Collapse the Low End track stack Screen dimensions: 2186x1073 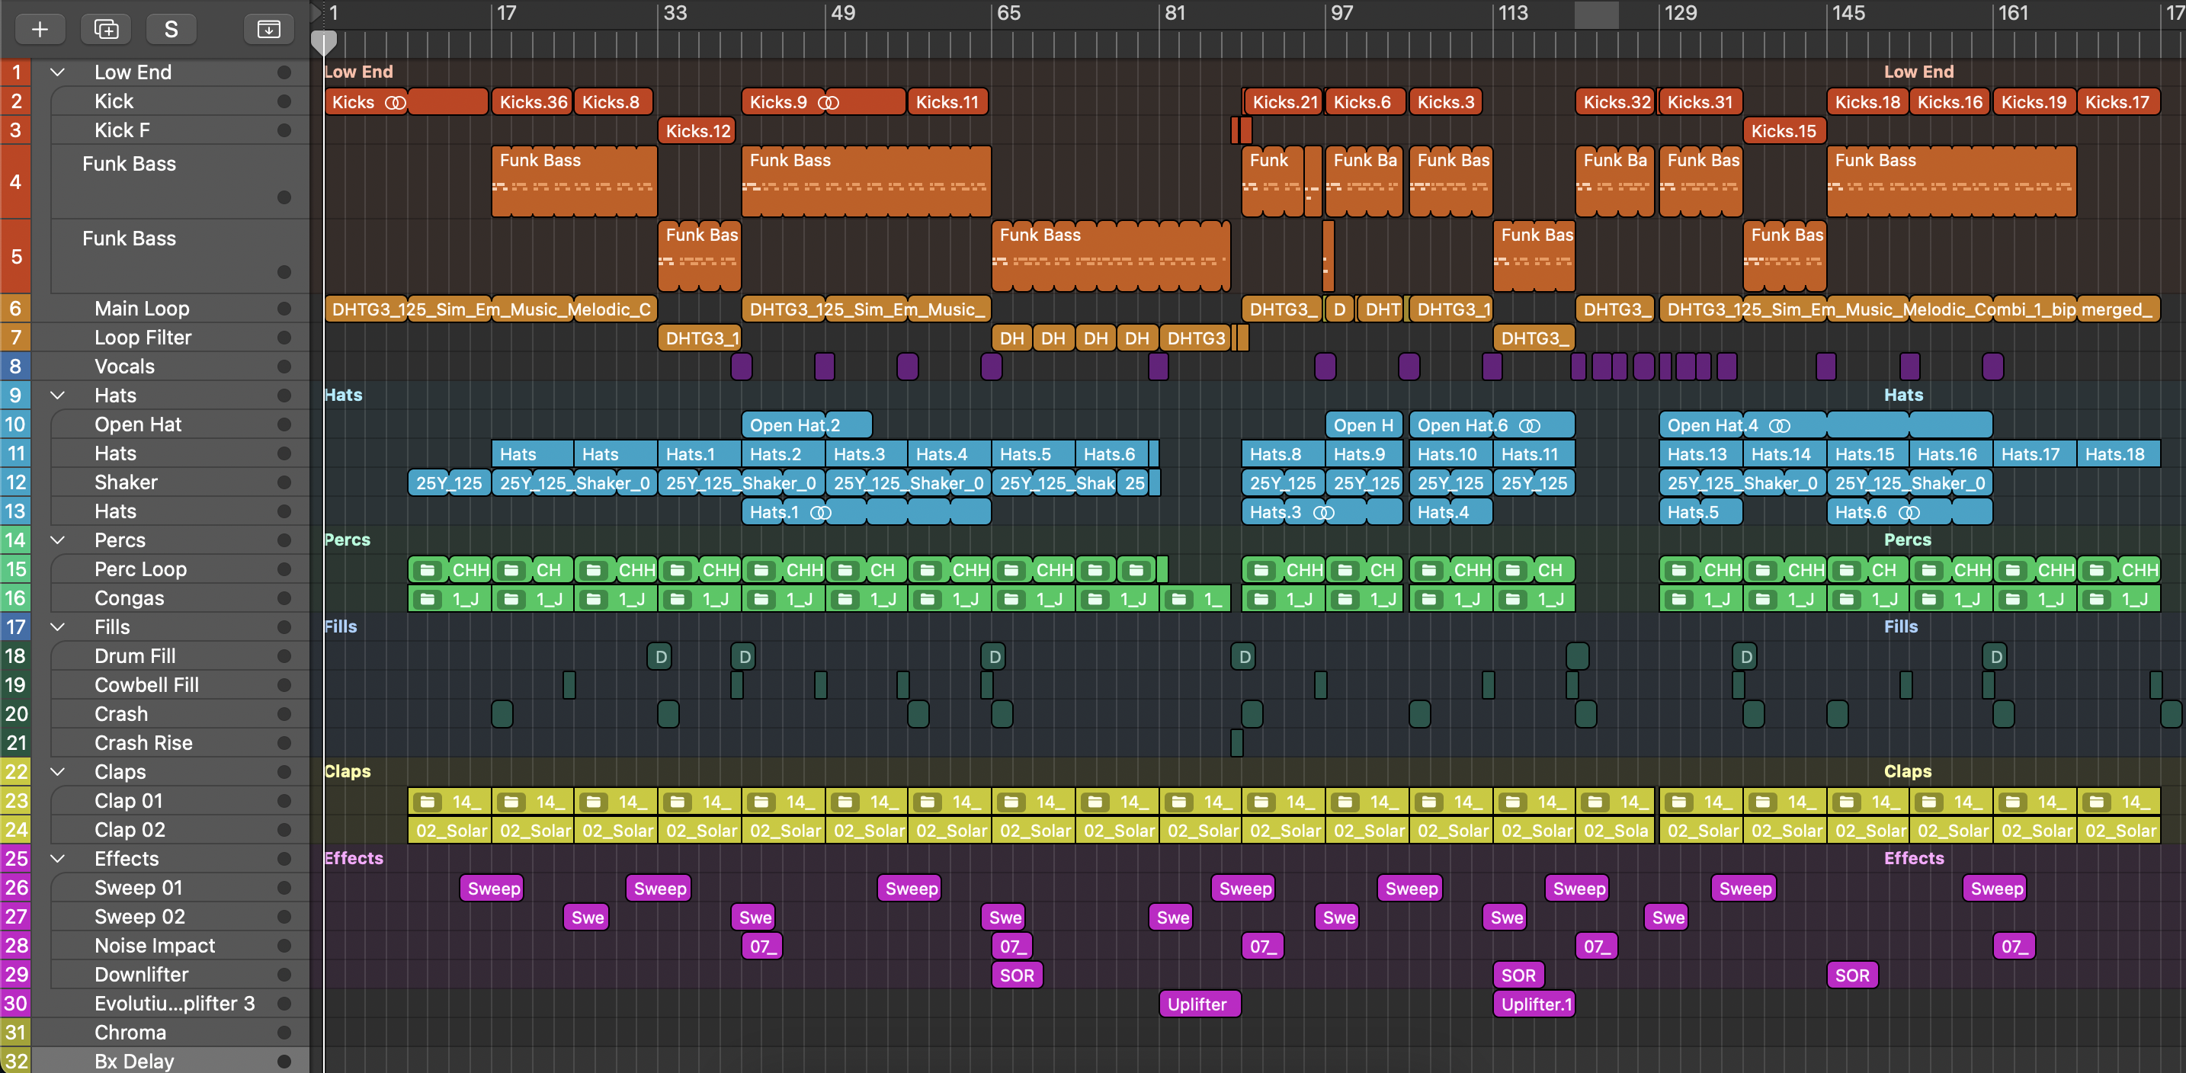[58, 72]
